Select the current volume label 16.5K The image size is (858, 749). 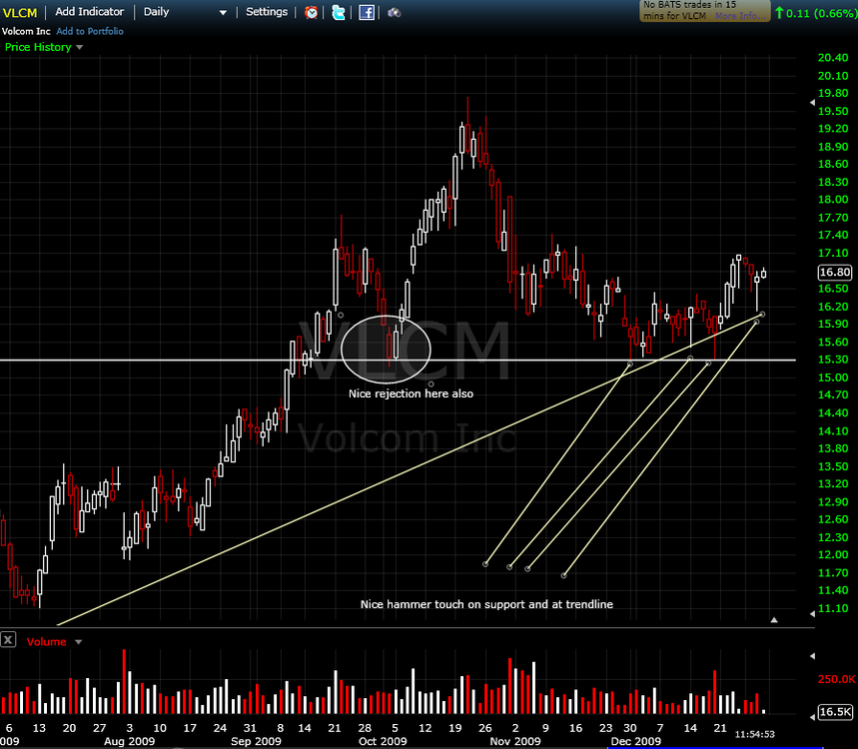click(835, 712)
